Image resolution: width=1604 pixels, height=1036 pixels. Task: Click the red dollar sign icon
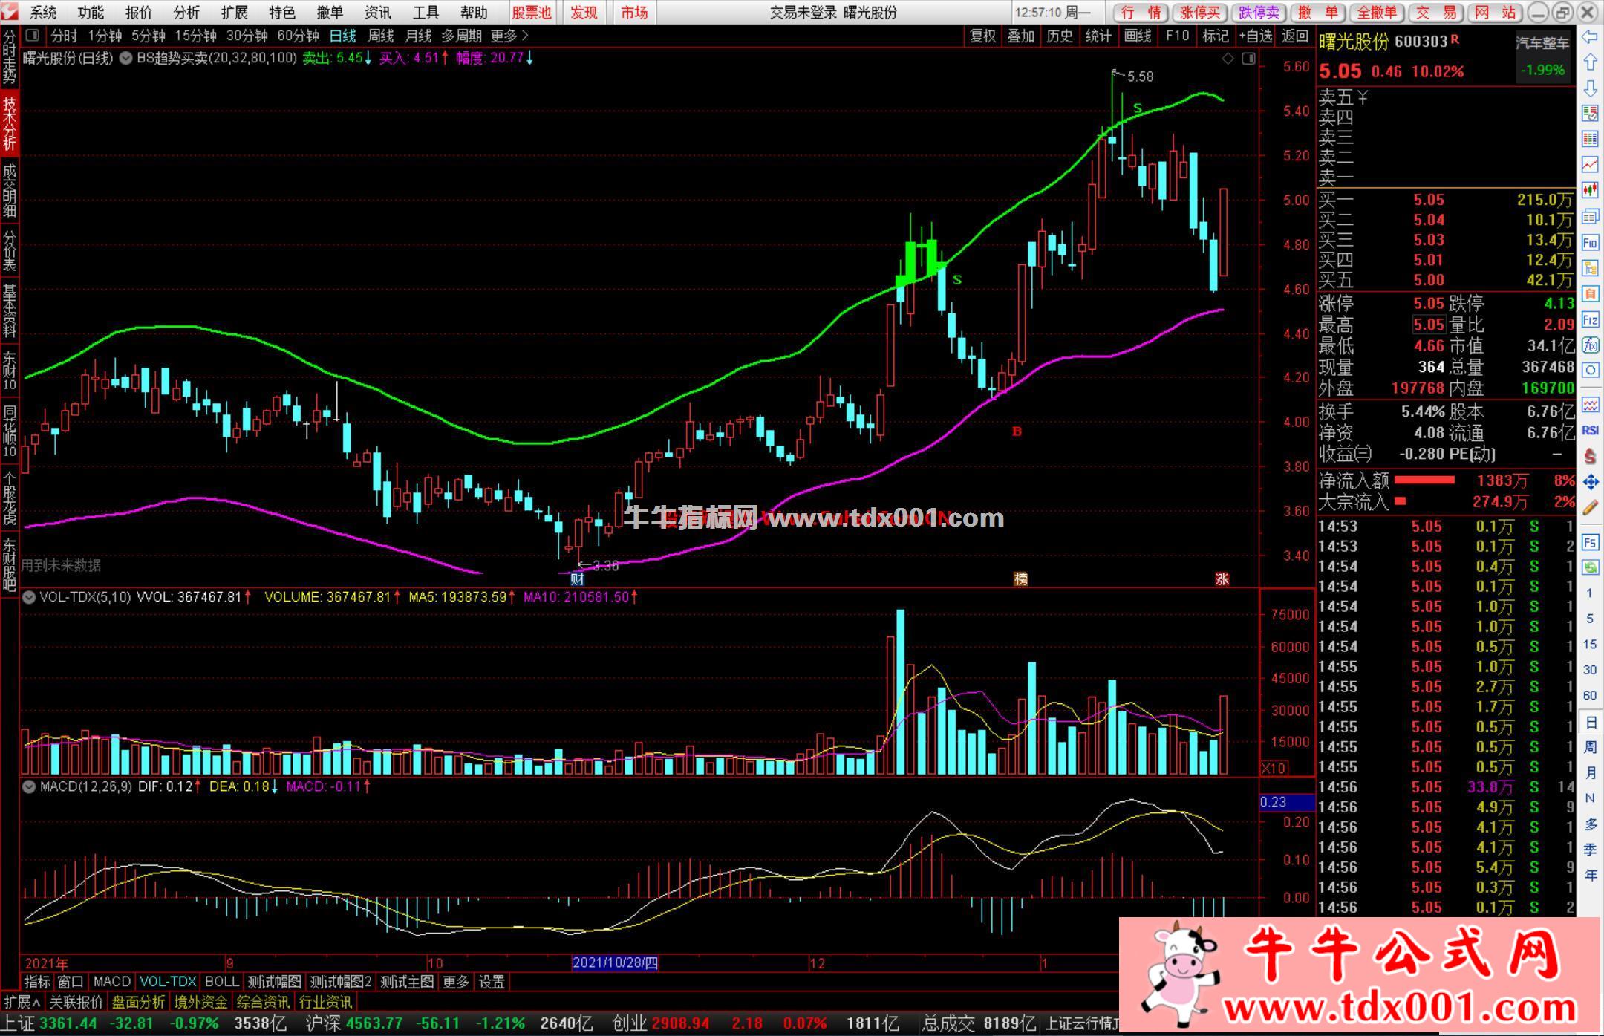(x=1590, y=456)
